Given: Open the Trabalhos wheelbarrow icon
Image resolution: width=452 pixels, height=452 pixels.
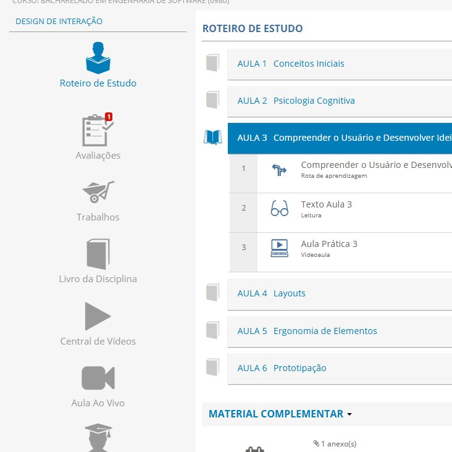Looking at the screenshot, I should (x=98, y=191).
